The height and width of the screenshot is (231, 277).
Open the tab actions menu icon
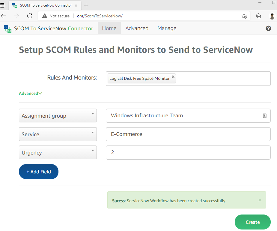click(x=2, y=5)
